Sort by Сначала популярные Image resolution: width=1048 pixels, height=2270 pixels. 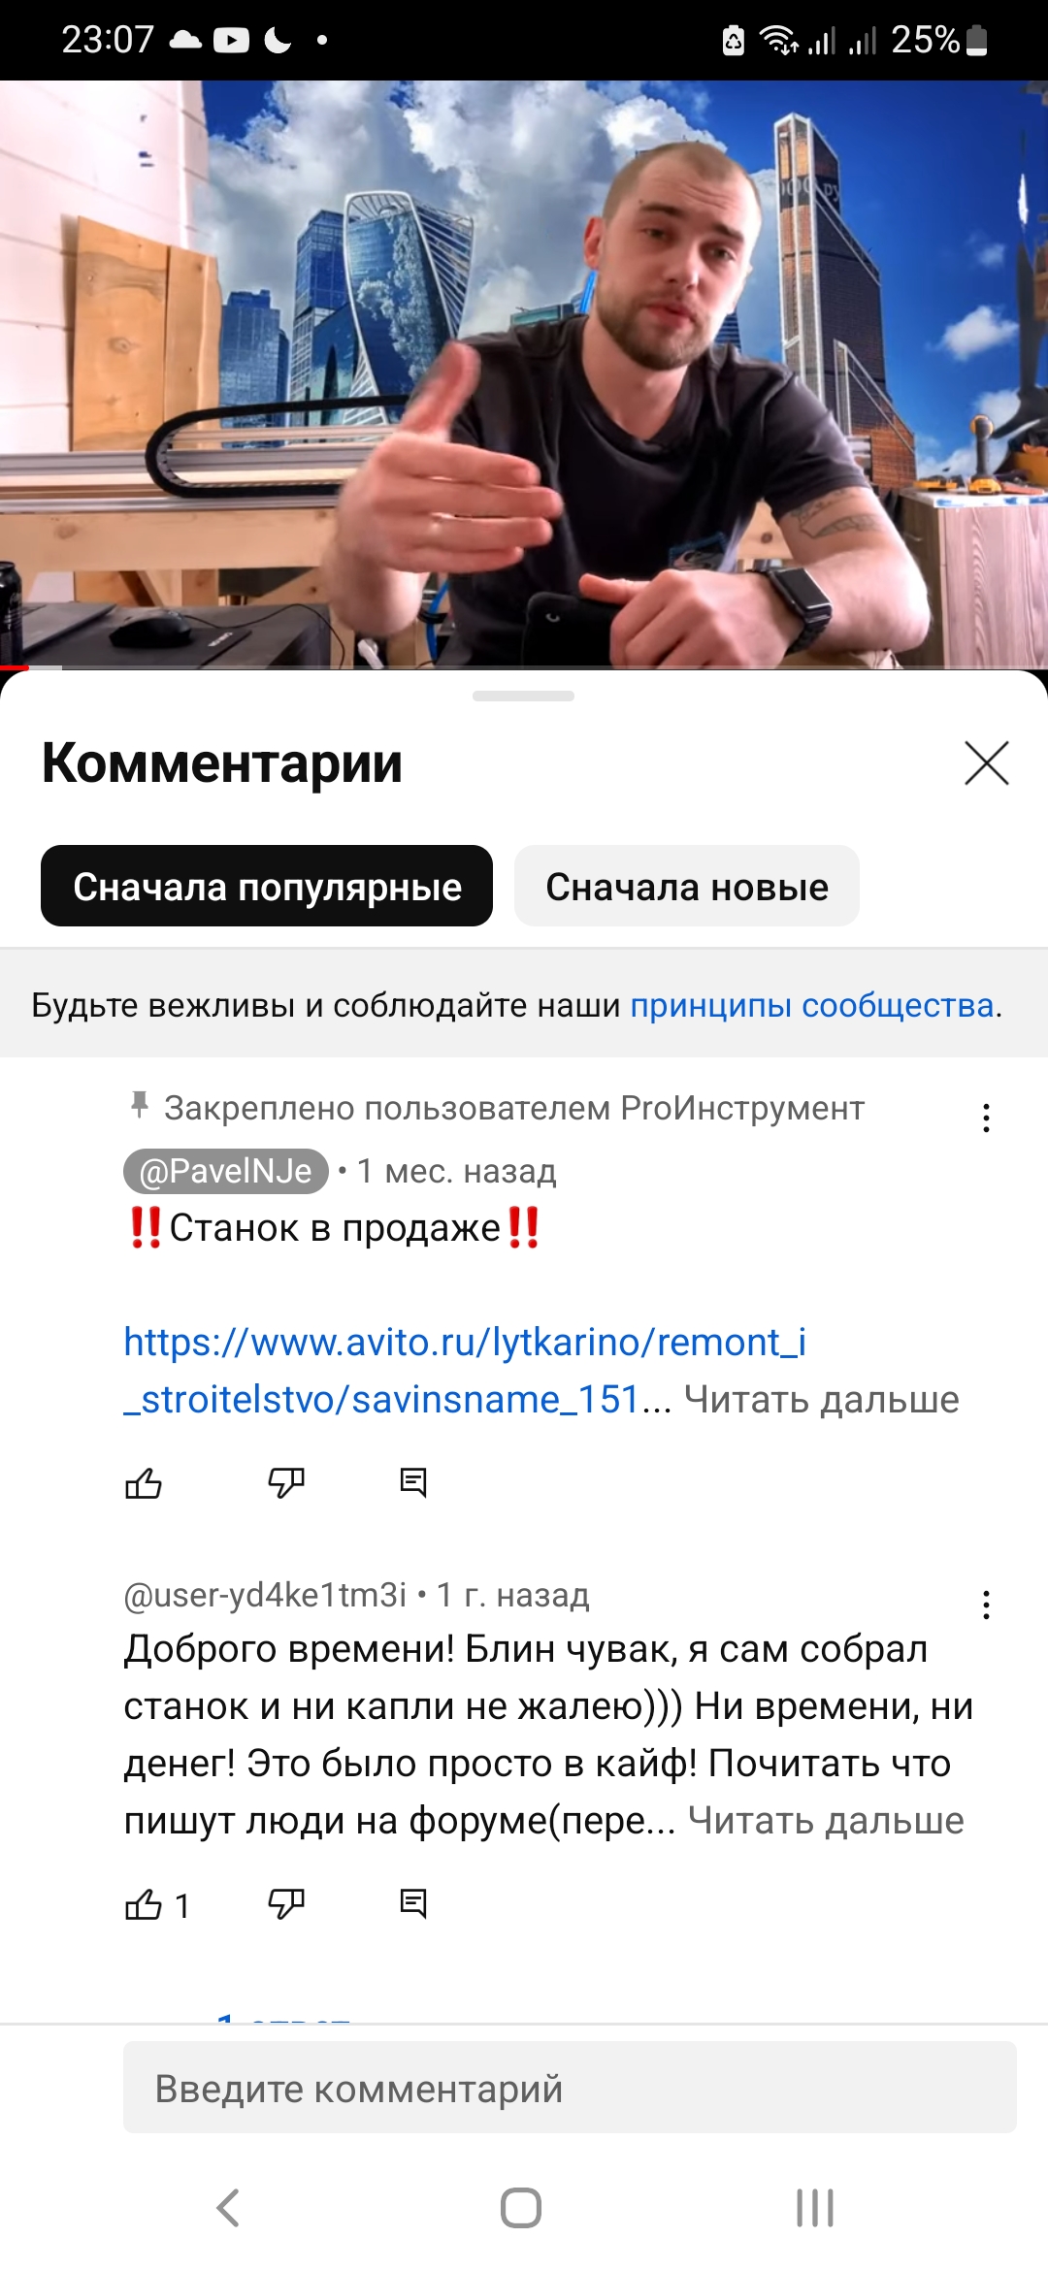coord(267,886)
